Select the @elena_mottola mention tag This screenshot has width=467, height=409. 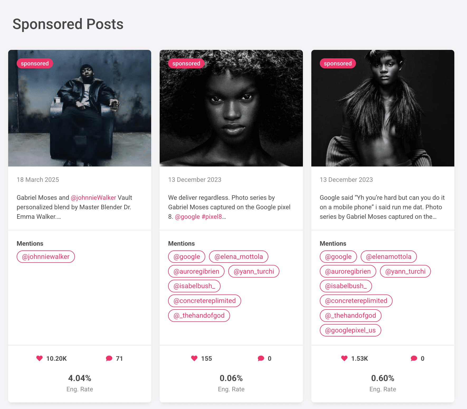(239, 257)
